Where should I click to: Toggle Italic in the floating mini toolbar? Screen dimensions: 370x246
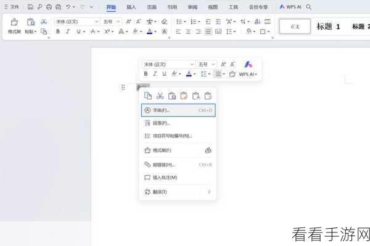coord(155,74)
